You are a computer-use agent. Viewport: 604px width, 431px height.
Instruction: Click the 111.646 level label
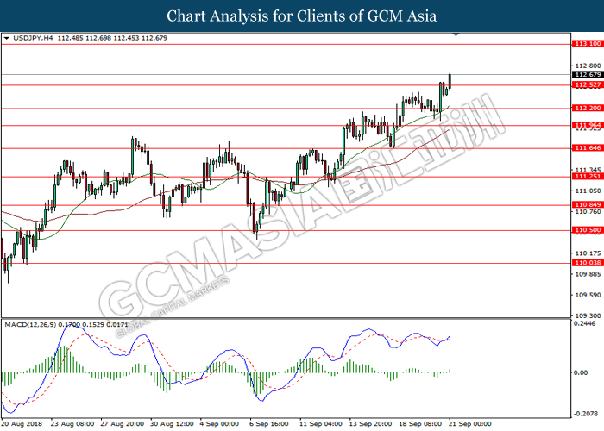coord(588,147)
